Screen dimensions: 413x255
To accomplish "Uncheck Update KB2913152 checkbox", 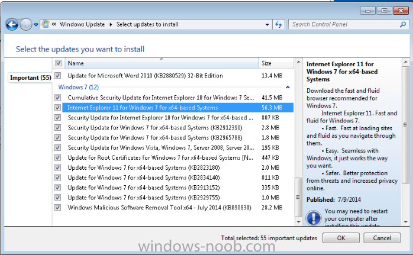I will tap(57, 188).
